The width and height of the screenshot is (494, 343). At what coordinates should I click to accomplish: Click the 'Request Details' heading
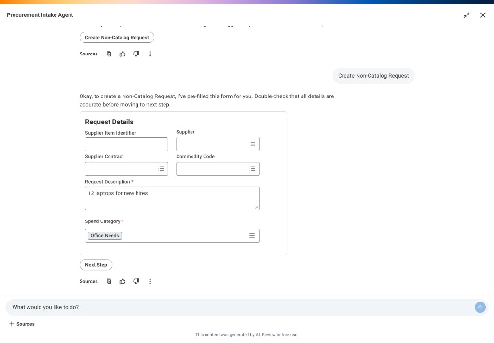(x=109, y=122)
